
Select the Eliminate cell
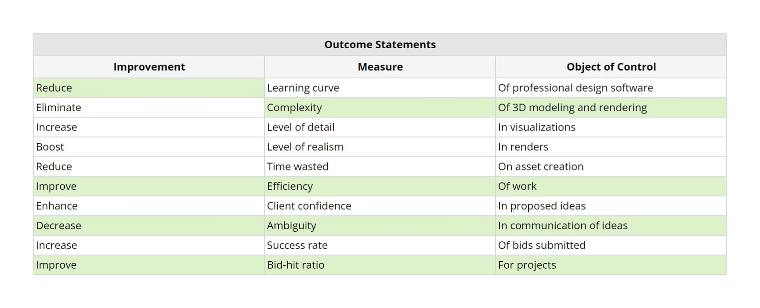tap(58, 108)
